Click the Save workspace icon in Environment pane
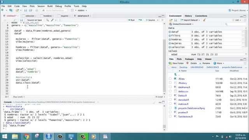The height and width of the screenshot is (140, 249). 175,20
